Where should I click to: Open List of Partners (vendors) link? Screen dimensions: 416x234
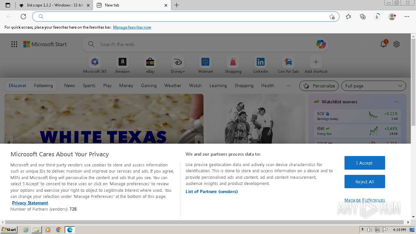pyautogui.click(x=212, y=191)
